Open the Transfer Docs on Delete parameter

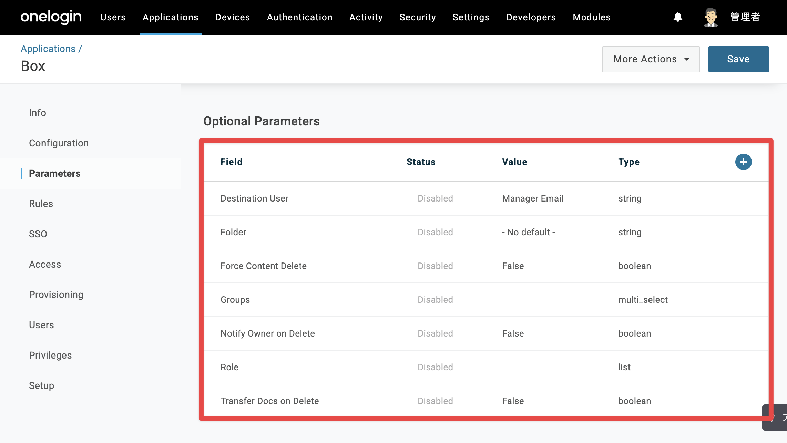pyautogui.click(x=486, y=401)
